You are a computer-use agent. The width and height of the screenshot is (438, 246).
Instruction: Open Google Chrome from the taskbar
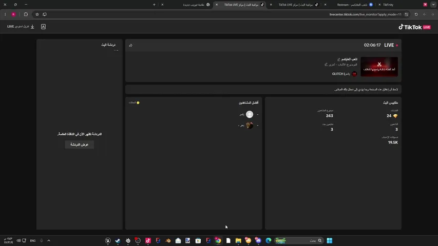(218, 240)
